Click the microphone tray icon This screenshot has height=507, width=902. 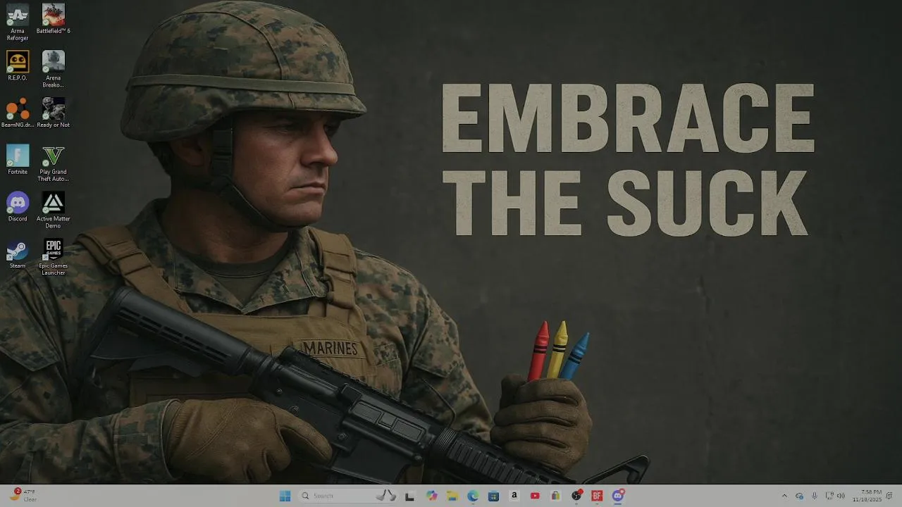click(815, 496)
